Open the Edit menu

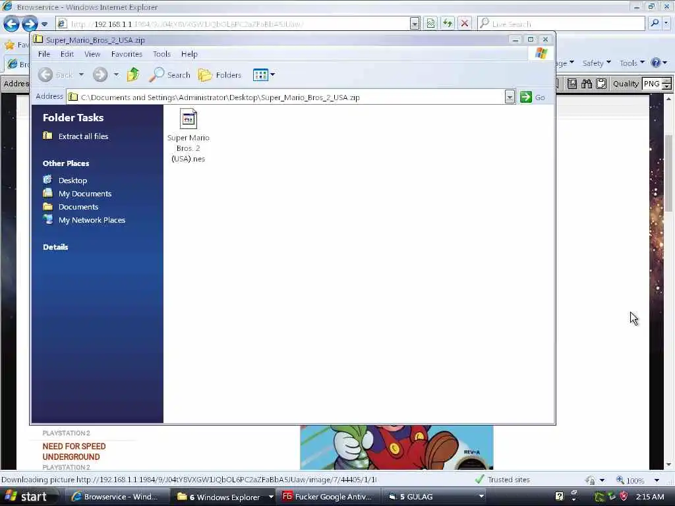tap(67, 54)
